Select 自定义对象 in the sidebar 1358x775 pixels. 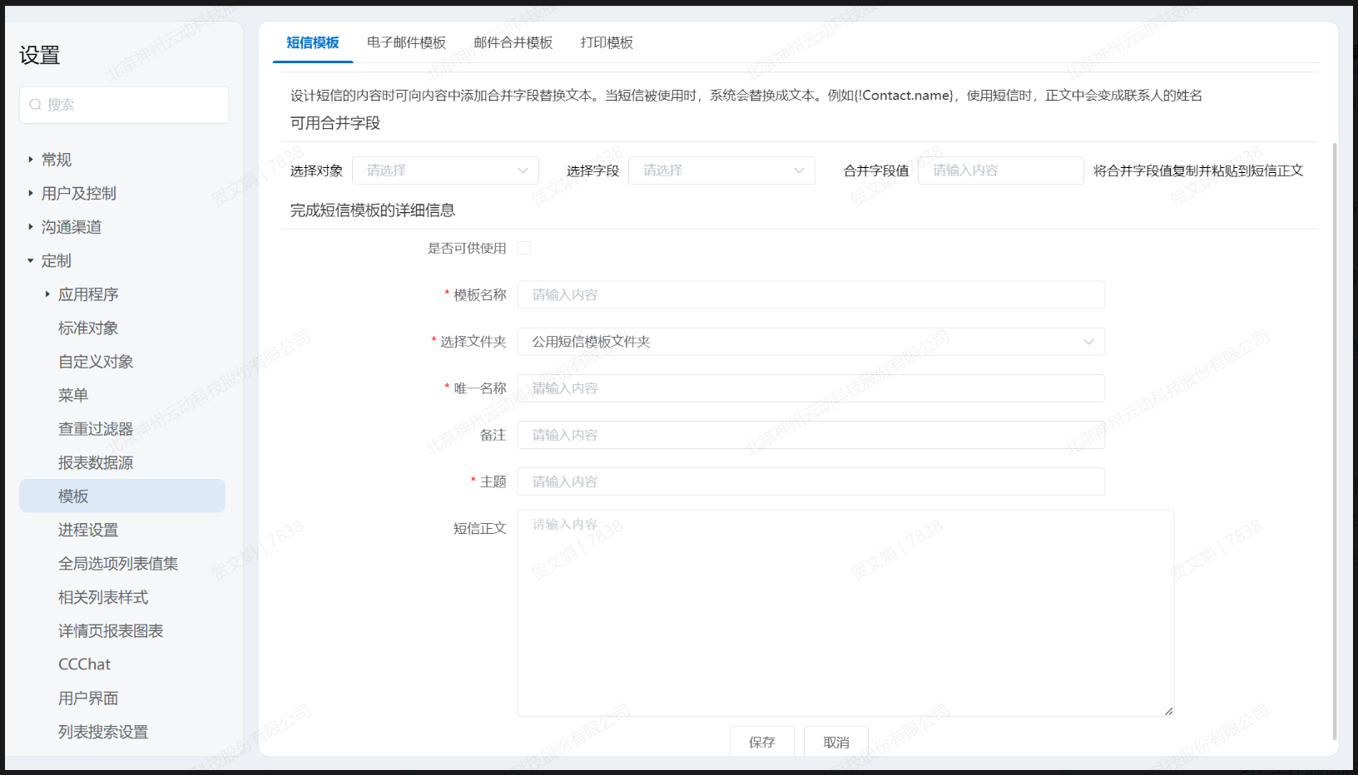click(96, 362)
